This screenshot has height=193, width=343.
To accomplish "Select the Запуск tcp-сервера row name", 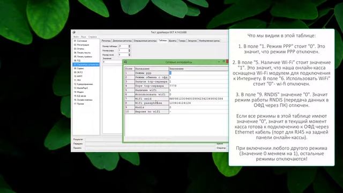I will click(152, 81).
